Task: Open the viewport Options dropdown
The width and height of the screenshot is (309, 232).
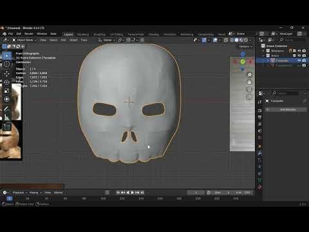Action: [246, 46]
